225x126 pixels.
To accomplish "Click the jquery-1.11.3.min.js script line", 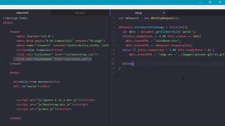I will (x=56, y=100).
